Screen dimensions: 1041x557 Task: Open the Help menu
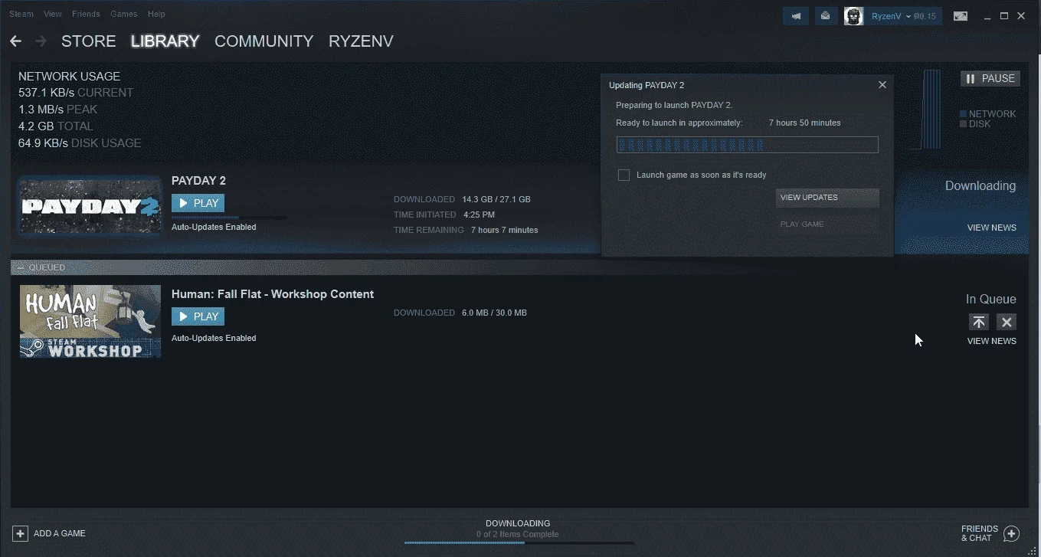[156, 14]
